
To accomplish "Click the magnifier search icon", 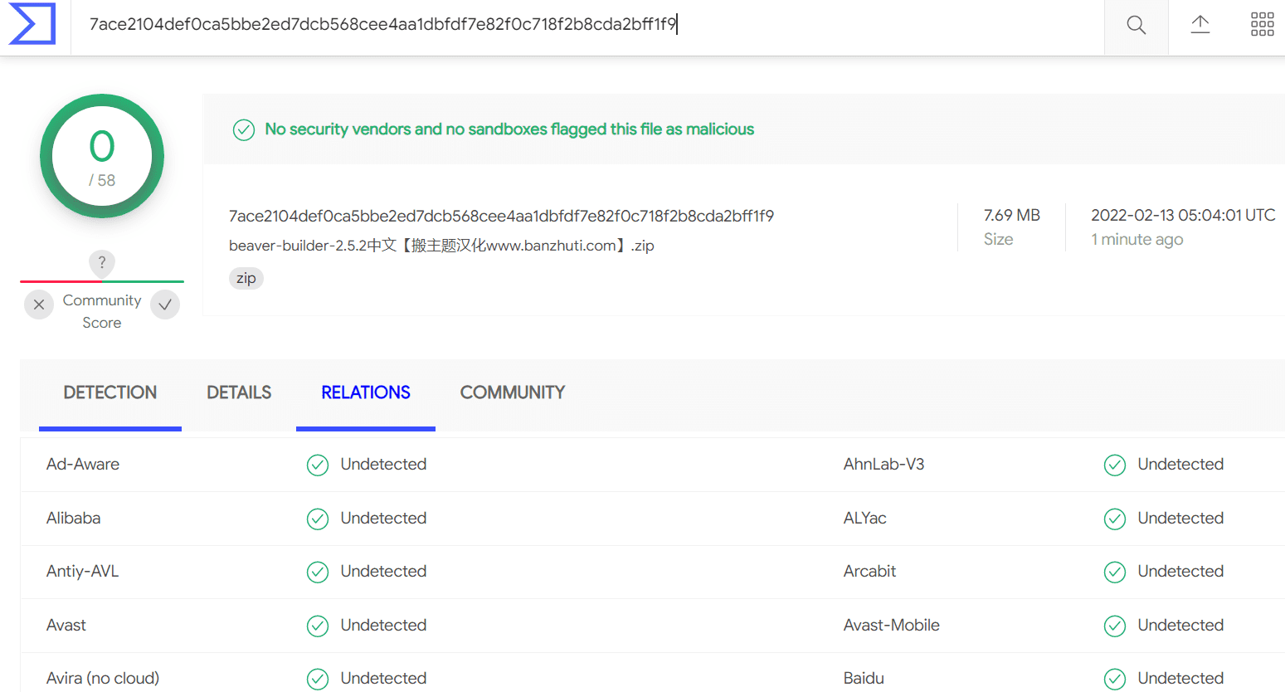I will (1136, 25).
